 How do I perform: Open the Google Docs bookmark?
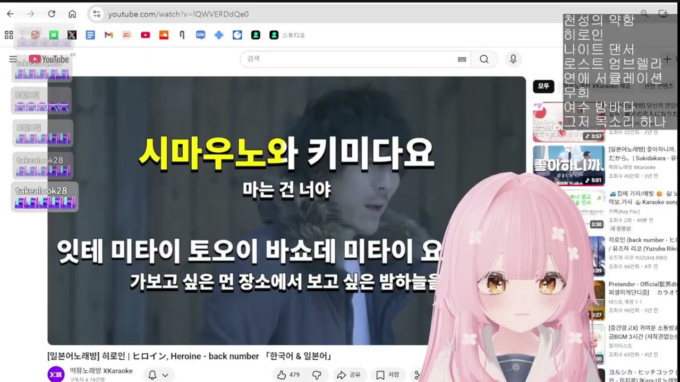[90, 35]
